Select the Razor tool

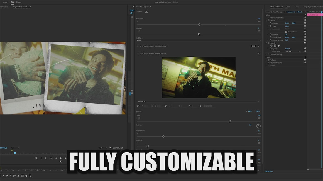click(11, 176)
